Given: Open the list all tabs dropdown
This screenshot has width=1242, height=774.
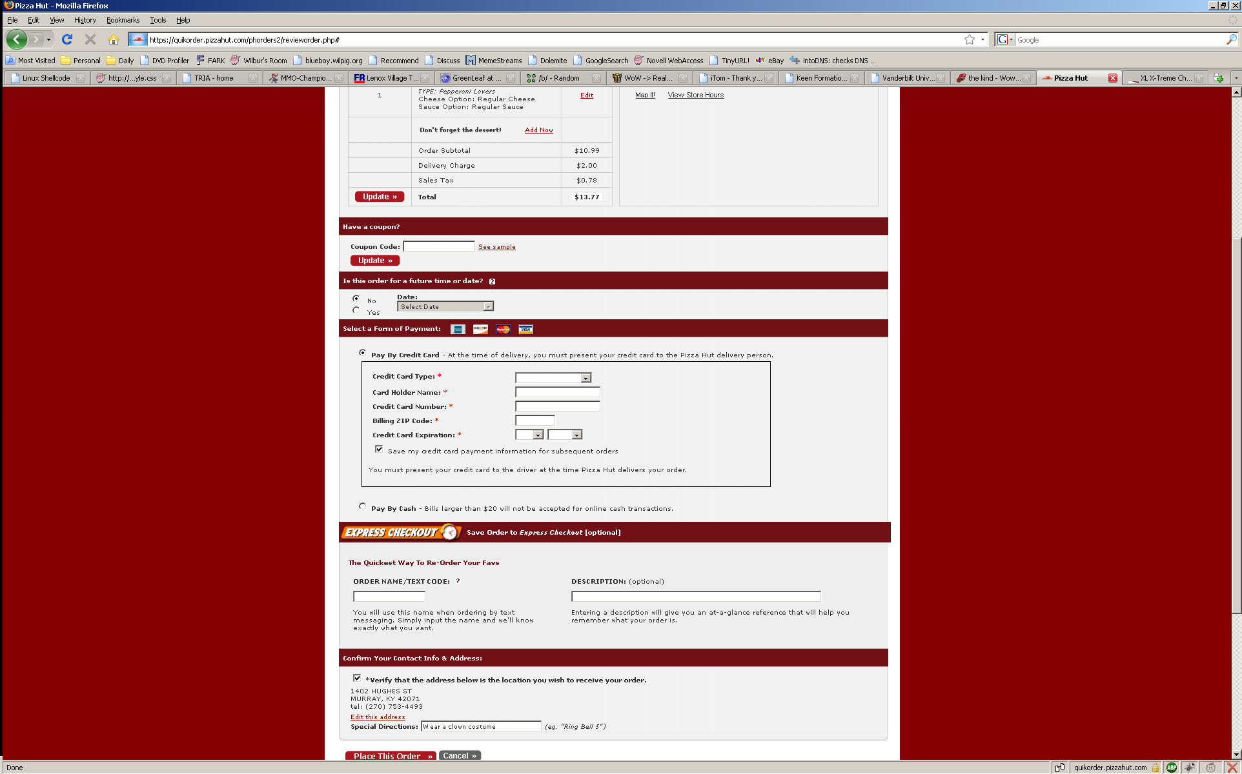Looking at the screenshot, I should click(x=1236, y=78).
